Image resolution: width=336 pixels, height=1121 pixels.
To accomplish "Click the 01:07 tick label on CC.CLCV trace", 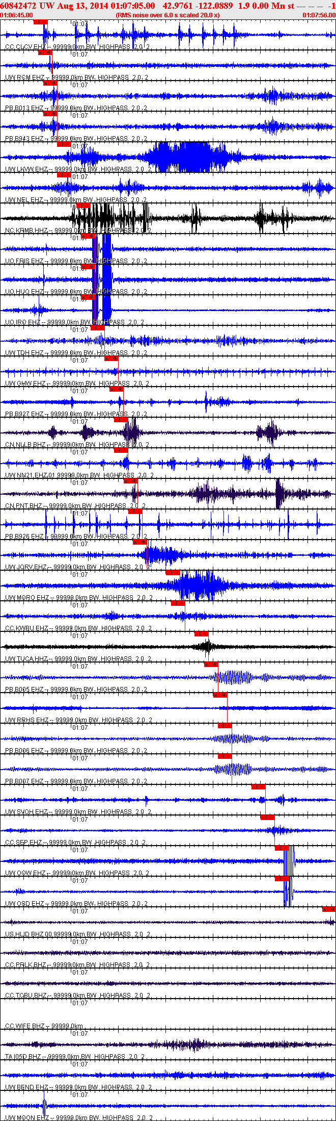I will pos(80,24).
